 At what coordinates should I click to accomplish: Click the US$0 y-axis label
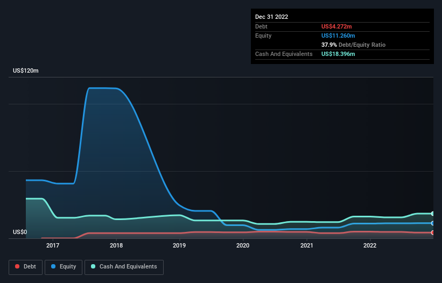[20, 232]
